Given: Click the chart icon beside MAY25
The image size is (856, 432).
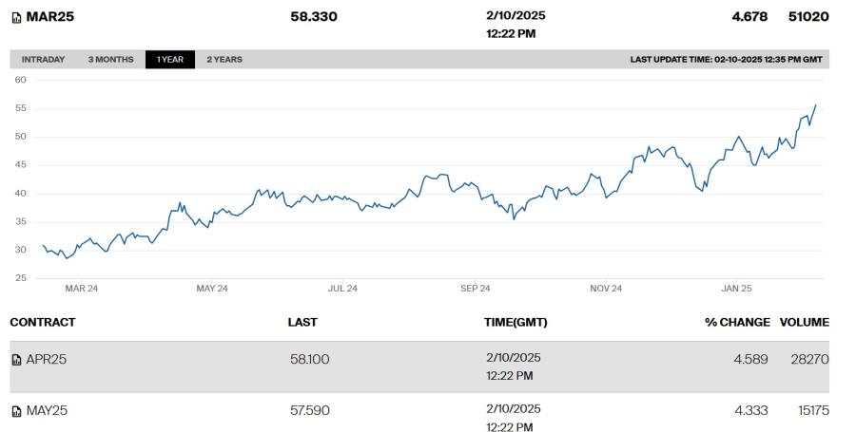Looking at the screenshot, I should tap(16, 411).
